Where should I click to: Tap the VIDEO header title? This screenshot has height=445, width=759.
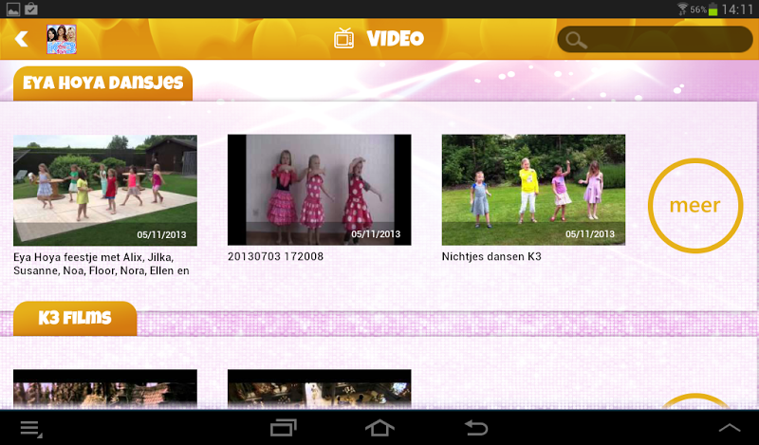click(x=395, y=39)
